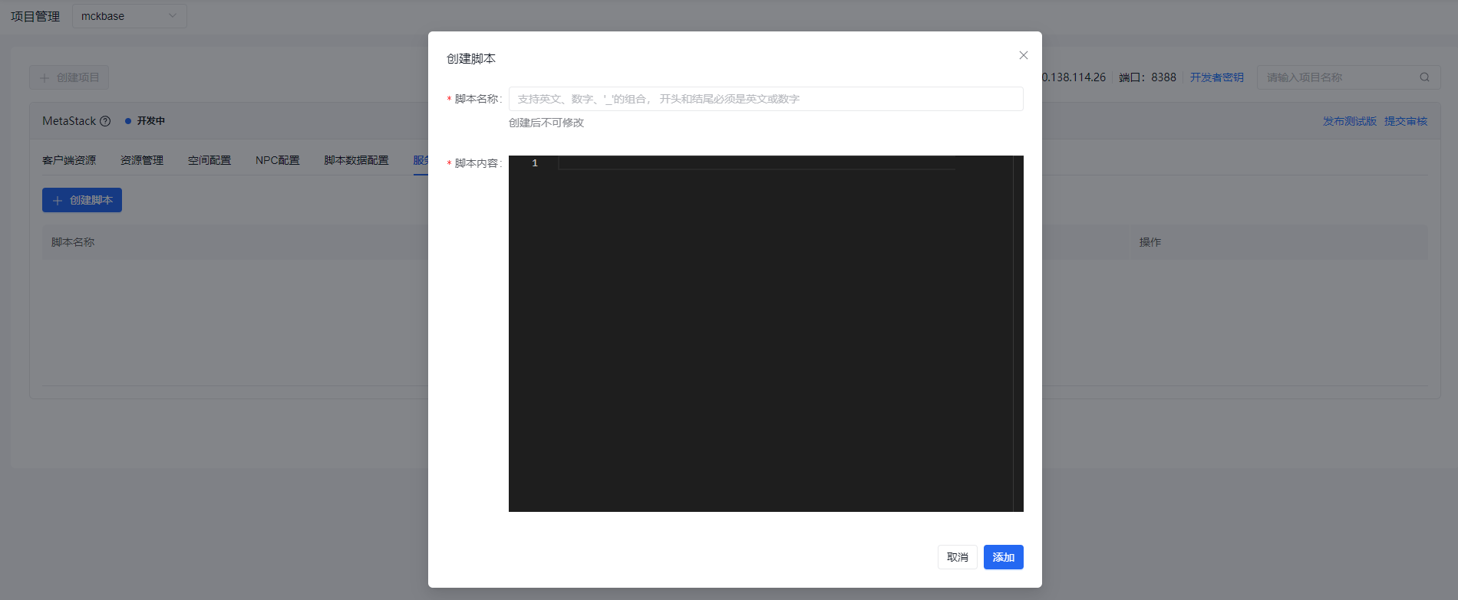Click the 创建项目 button
Image resolution: width=1458 pixels, height=600 pixels.
(69, 77)
